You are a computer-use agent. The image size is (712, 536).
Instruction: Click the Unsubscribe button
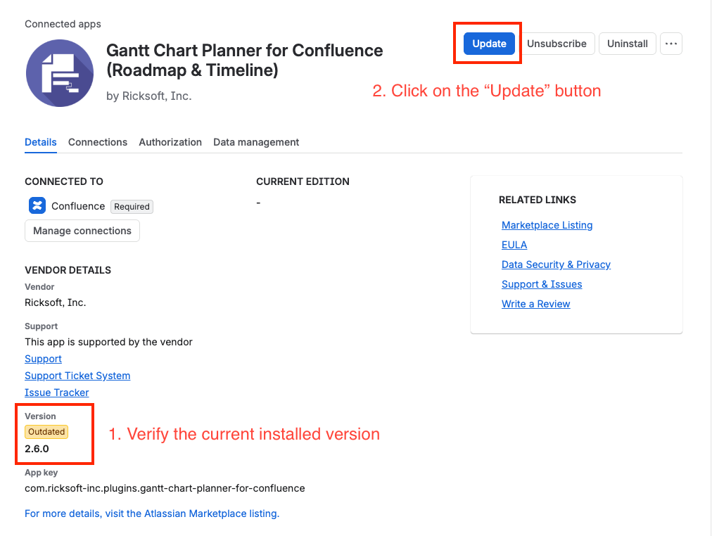(557, 44)
